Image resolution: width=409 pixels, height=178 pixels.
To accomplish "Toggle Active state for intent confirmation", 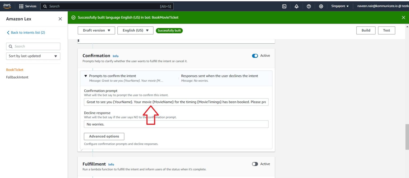I will pos(255,56).
